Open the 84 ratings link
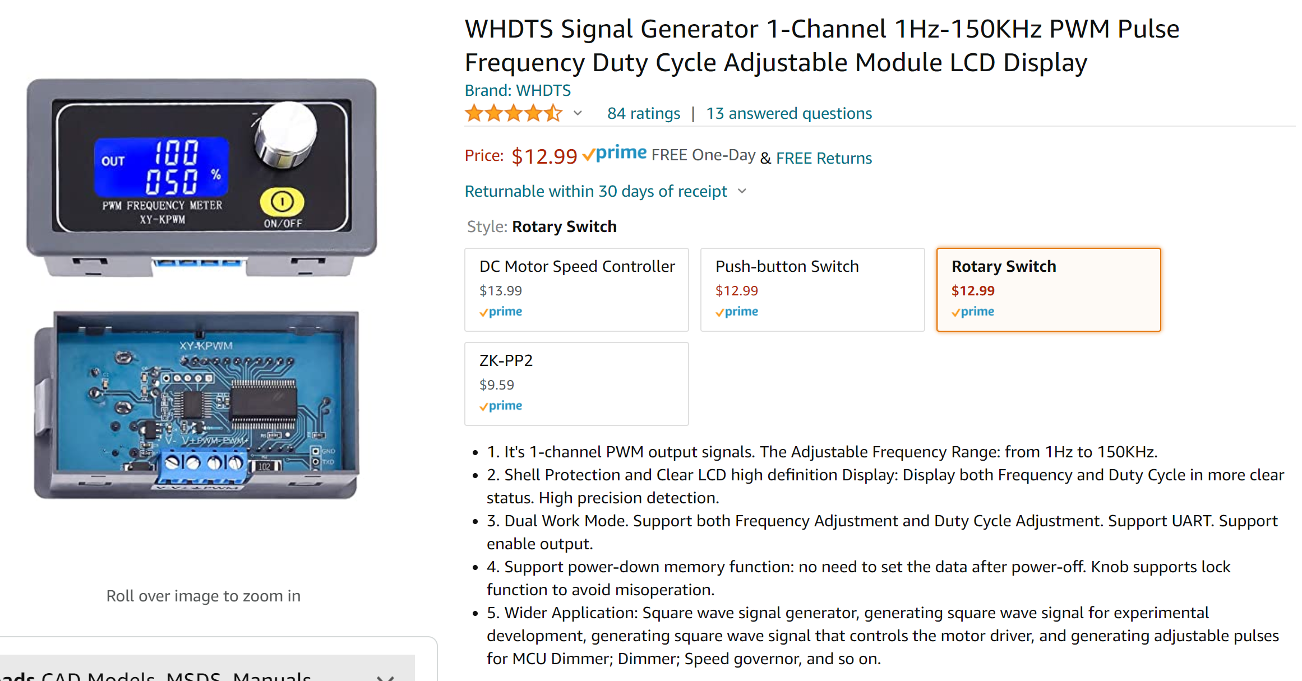Screen dimensions: 1302x681 click(x=643, y=113)
